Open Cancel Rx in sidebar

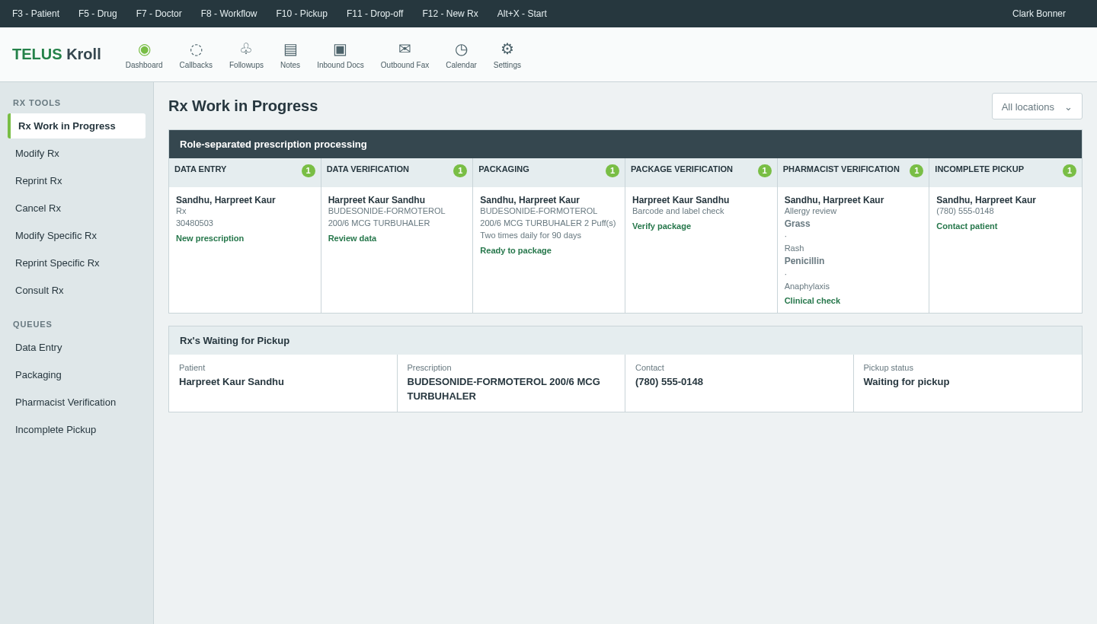(x=77, y=209)
